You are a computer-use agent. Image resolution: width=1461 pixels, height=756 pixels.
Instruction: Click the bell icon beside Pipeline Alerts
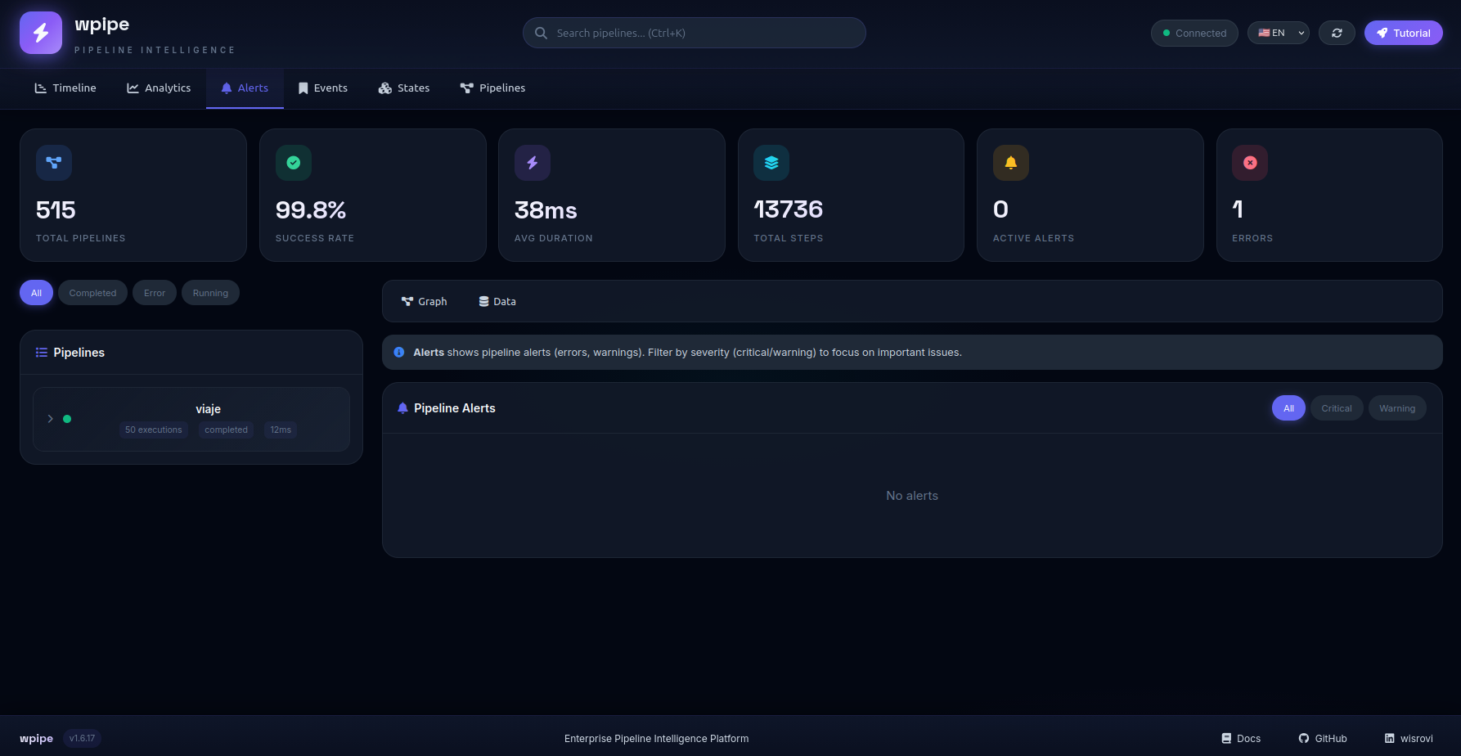(x=402, y=408)
